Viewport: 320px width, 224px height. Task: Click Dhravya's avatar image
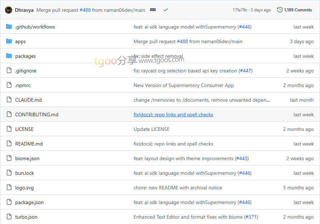click(9, 10)
